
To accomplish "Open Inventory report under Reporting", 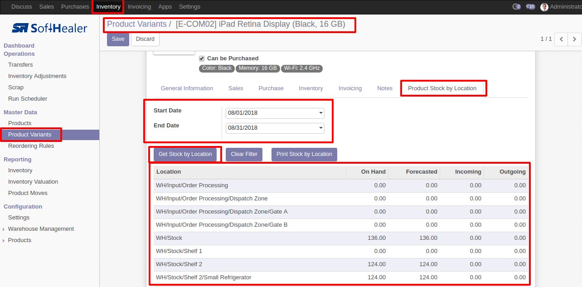I will [x=20, y=170].
